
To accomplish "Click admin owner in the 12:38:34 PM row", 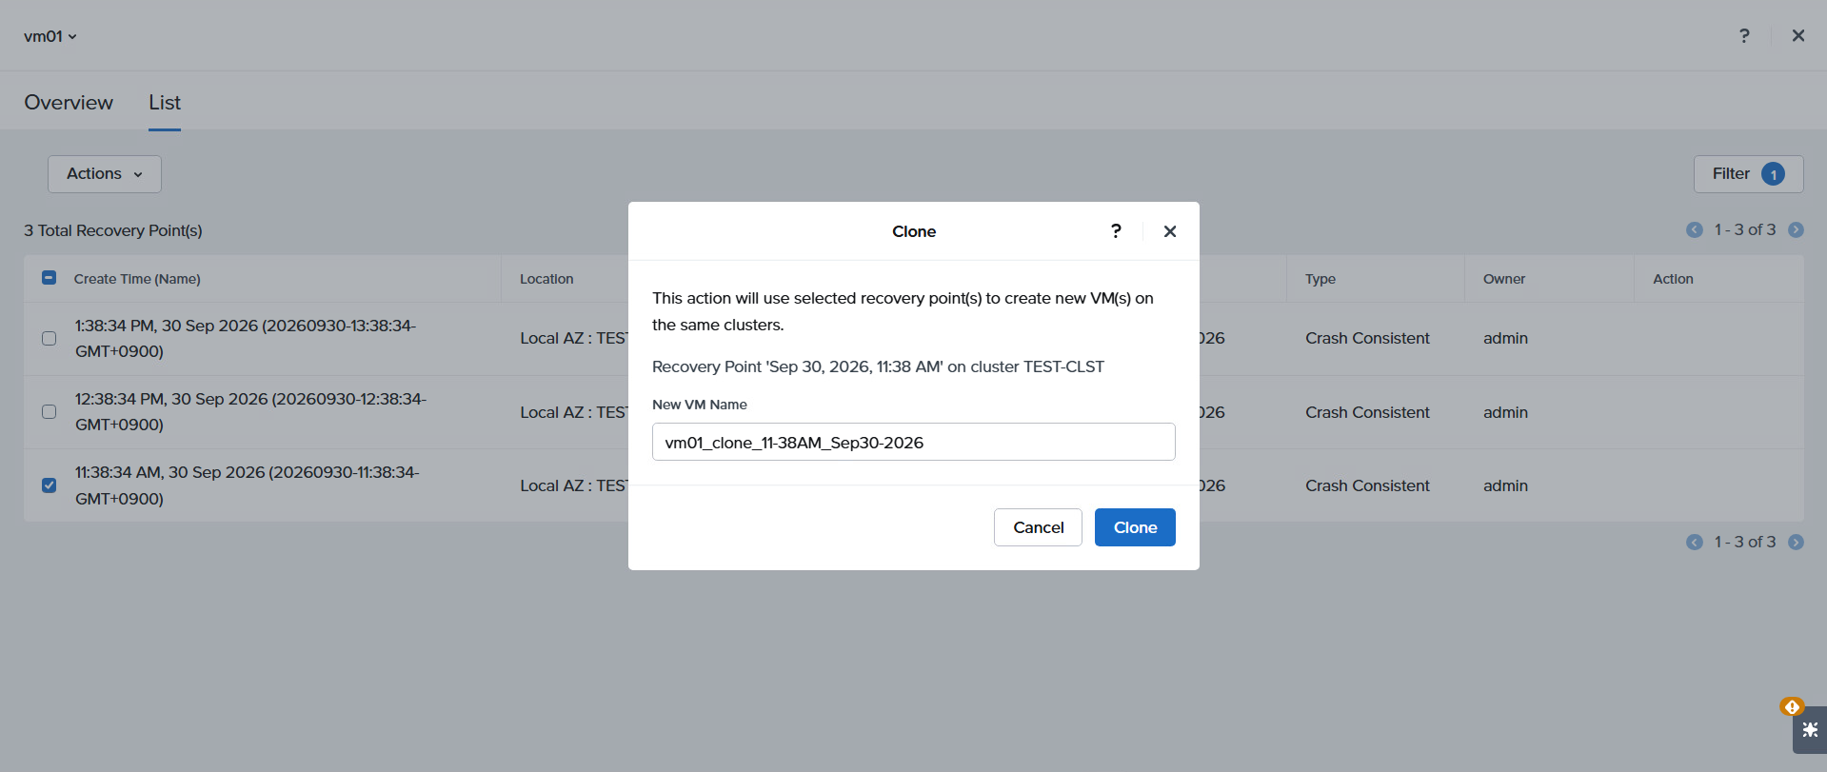I will click(x=1505, y=412).
